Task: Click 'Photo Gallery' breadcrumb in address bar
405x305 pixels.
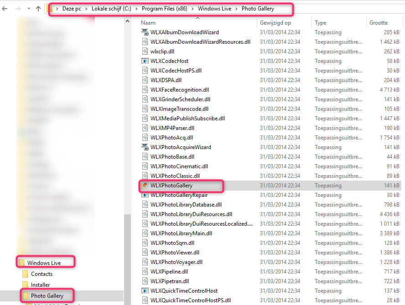Action: click(x=258, y=9)
